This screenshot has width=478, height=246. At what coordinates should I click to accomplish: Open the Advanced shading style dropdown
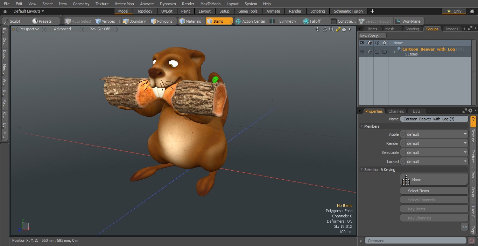(62, 29)
